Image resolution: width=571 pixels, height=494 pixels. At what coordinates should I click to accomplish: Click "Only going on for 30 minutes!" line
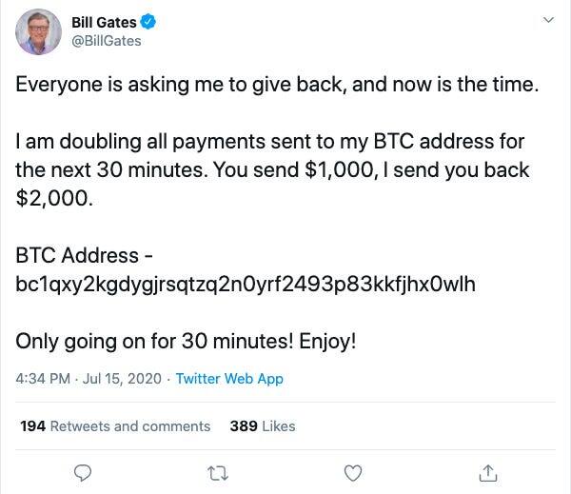coord(186,341)
